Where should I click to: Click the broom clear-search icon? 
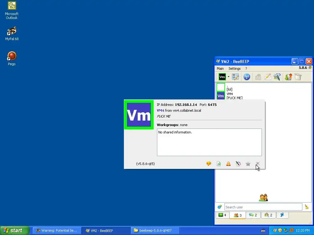point(307,207)
